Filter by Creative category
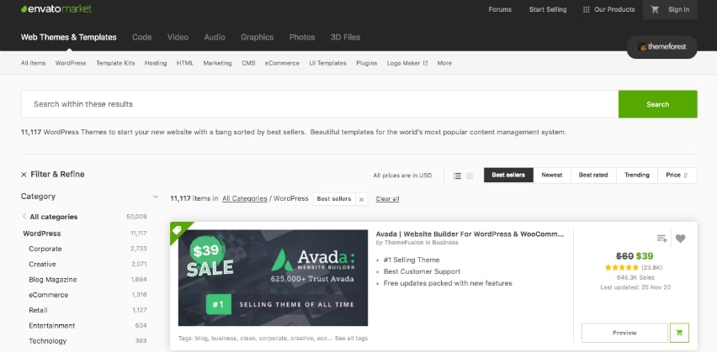The image size is (717, 352). tap(42, 265)
